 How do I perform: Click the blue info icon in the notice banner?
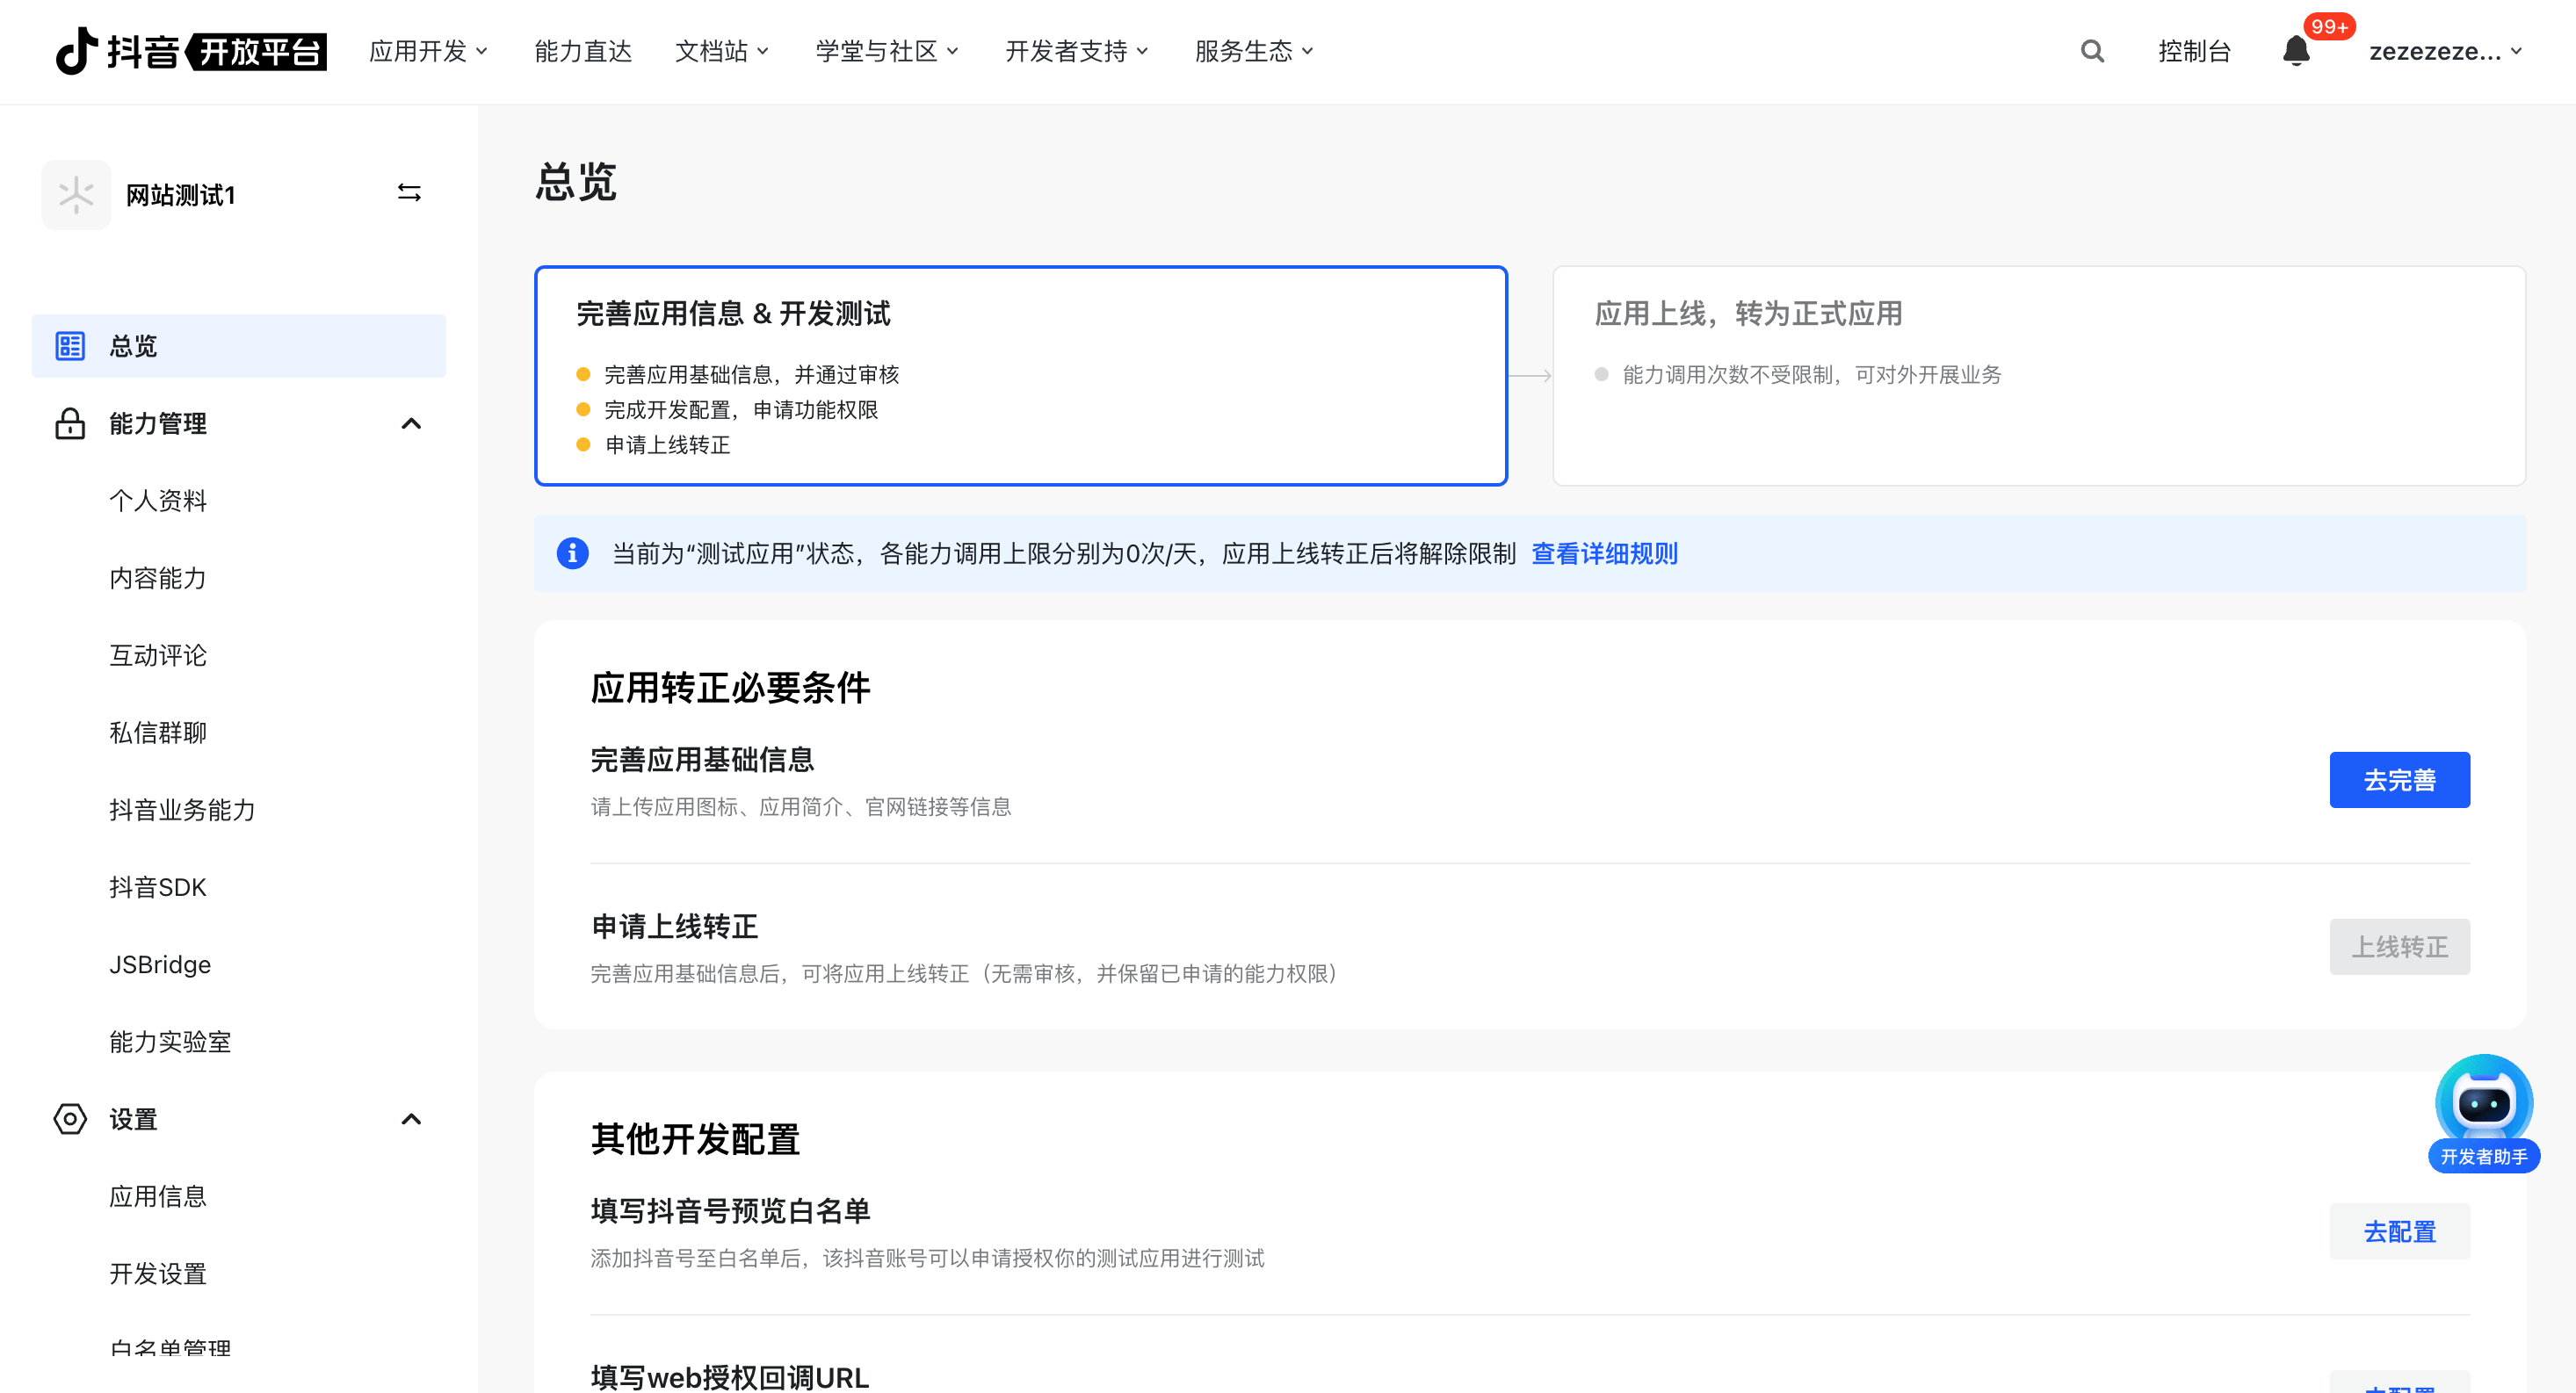[x=572, y=553]
